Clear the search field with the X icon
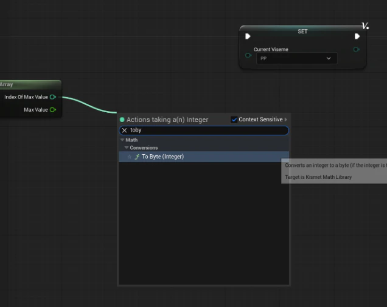387x307 pixels. click(x=124, y=130)
